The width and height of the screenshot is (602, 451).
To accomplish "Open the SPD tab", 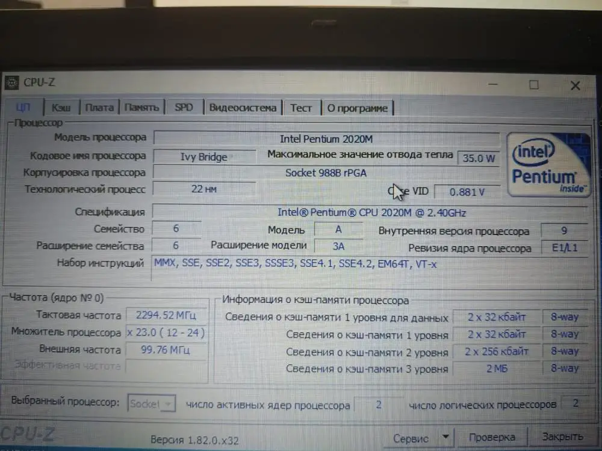I will [184, 108].
